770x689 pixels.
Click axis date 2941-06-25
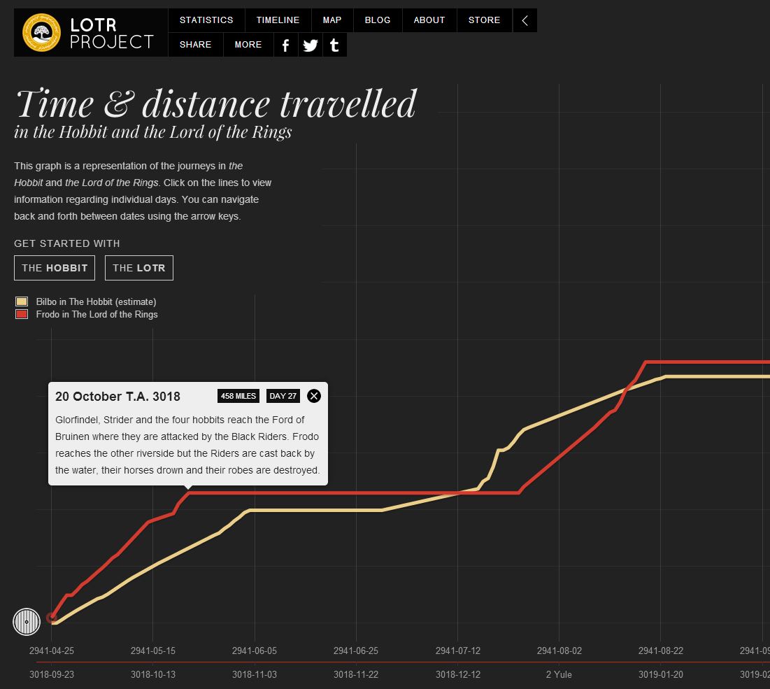356,651
